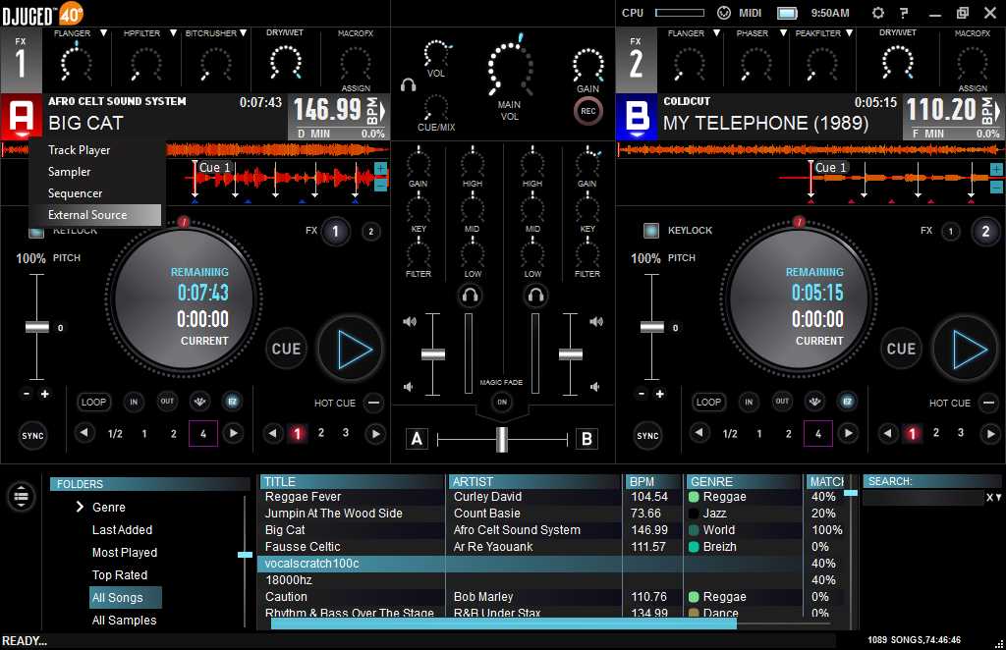Assign FX 1 to deck A
1006x650 pixels.
(x=335, y=232)
